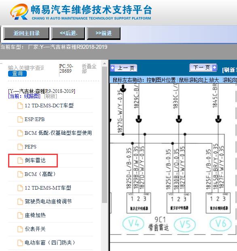This screenshot has width=237, height=251.
Task: Open the 座椅加热 entry
Action: click(35, 215)
